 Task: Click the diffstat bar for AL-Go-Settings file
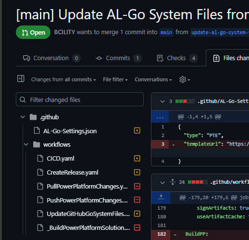185,101
